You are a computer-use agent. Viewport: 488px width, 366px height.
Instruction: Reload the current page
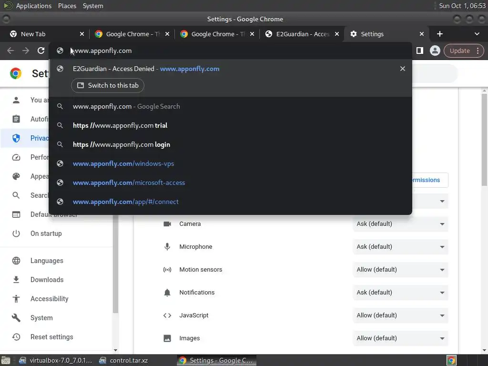41,51
